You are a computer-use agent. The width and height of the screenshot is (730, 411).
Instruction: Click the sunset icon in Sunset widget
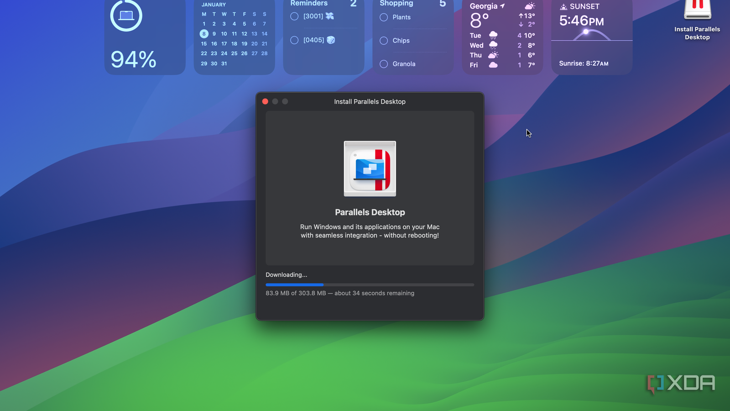(563, 6)
